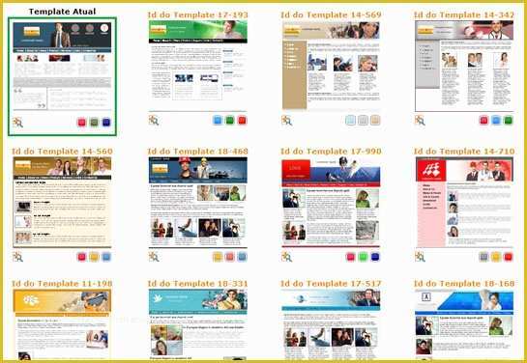This screenshot has height=363, width=527.
Task: Open the Template 14-342 thumbnail
Action: (x=464, y=66)
